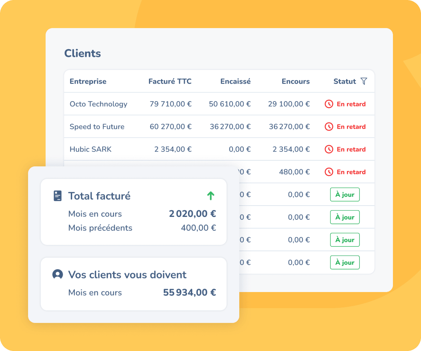Screen dimensions: 421x351
Task: Open the Statut filter funnel icon
Action: (x=364, y=81)
